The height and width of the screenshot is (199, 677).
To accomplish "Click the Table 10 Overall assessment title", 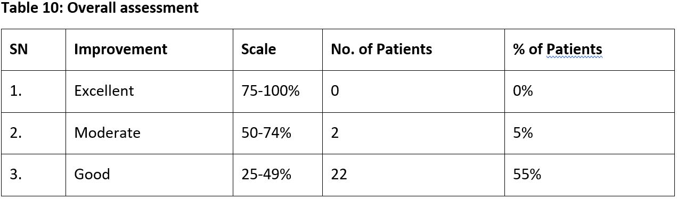I will (100, 8).
